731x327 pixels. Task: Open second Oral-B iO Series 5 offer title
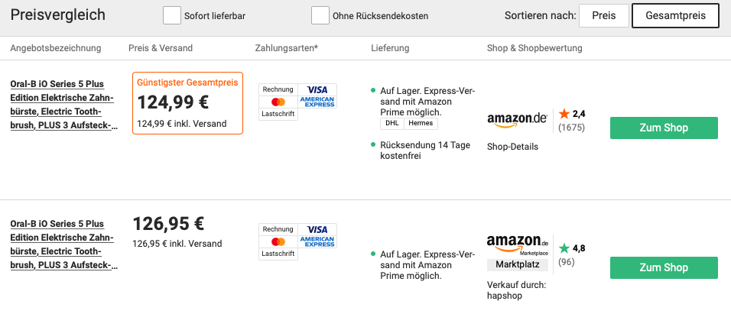pyautogui.click(x=64, y=244)
